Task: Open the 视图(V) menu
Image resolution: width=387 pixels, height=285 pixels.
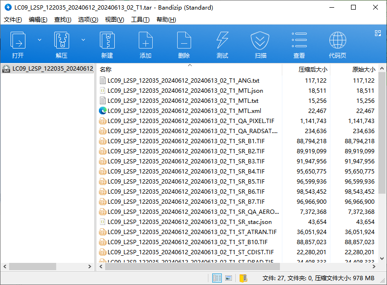Action: point(115,20)
